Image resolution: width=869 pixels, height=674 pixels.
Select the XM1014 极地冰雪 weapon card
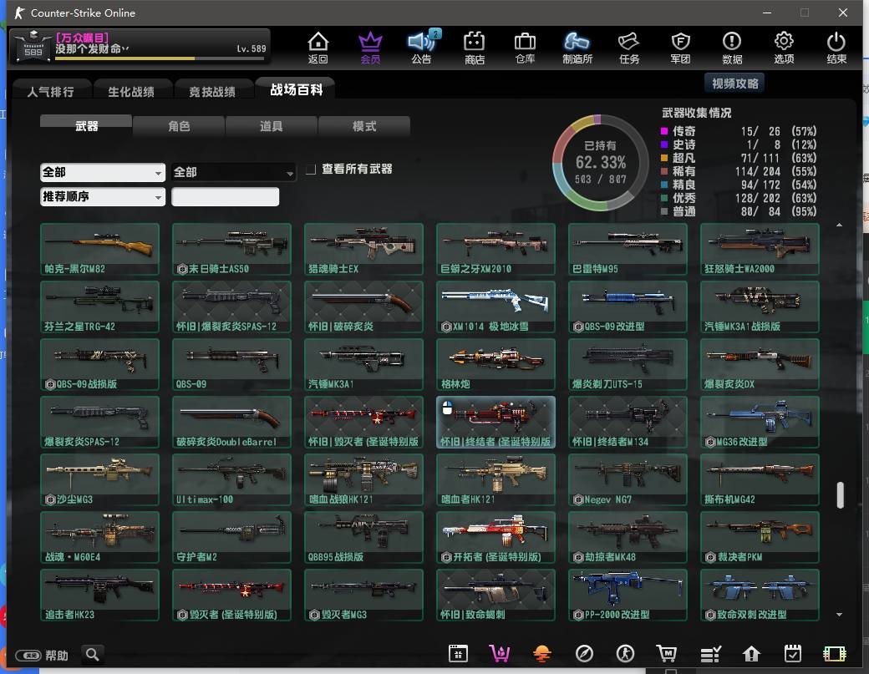click(x=495, y=307)
